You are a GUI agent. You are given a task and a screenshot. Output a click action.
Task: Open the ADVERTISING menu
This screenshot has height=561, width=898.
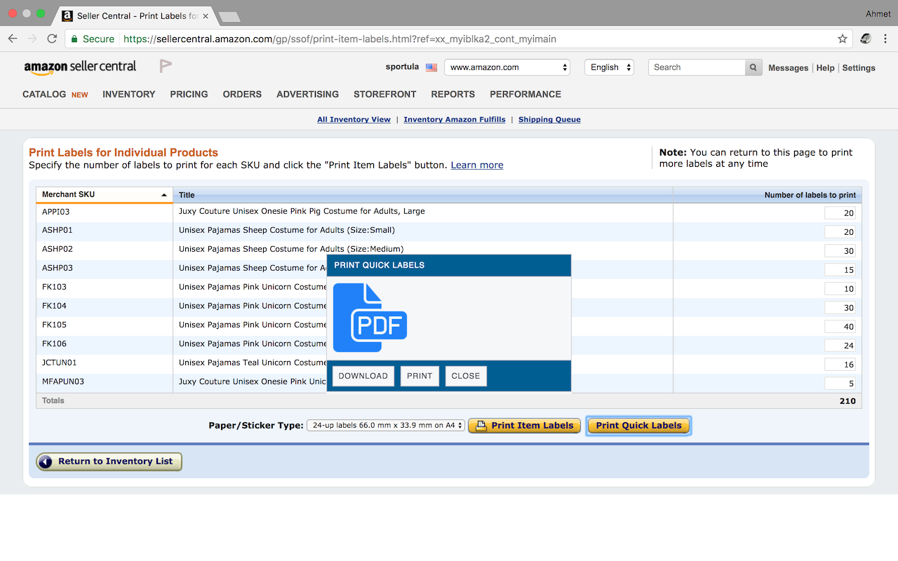tap(307, 94)
